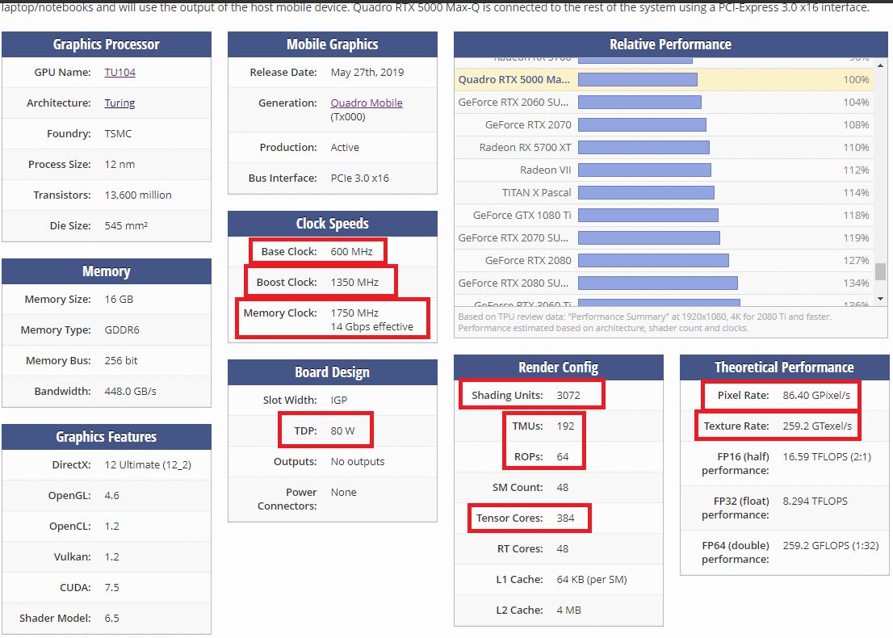This screenshot has height=638, width=893.
Task: Click the Memory section header
Action: tap(107, 271)
